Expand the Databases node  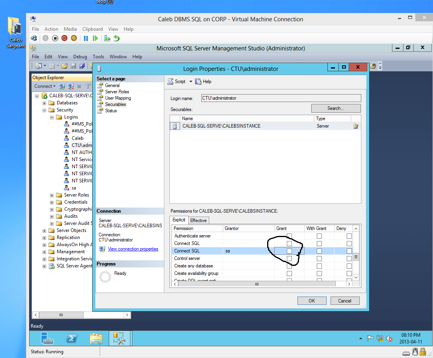[44, 103]
